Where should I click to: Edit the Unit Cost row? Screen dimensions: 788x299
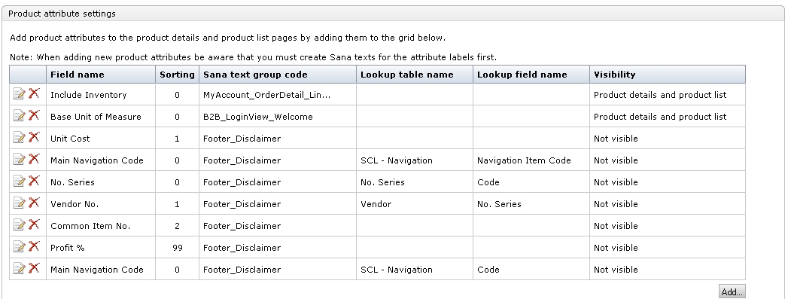(x=19, y=138)
